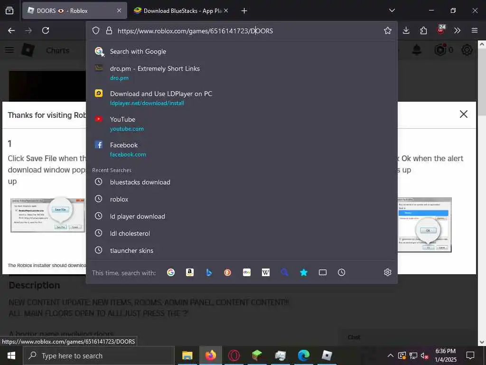Open Firefox View icon

9,10
